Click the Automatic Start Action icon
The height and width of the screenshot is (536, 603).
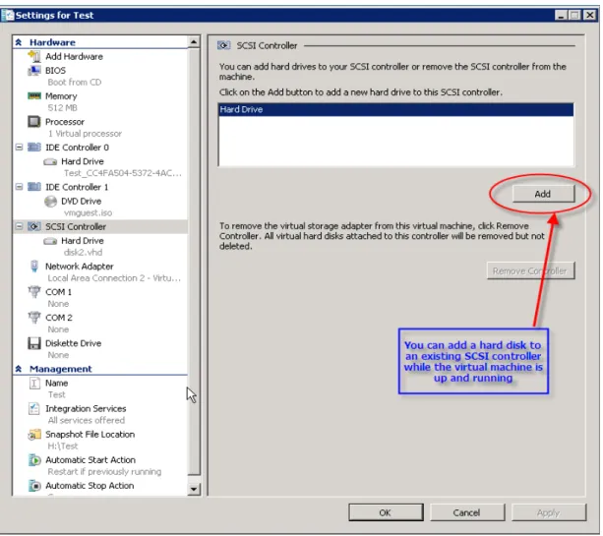(x=34, y=460)
